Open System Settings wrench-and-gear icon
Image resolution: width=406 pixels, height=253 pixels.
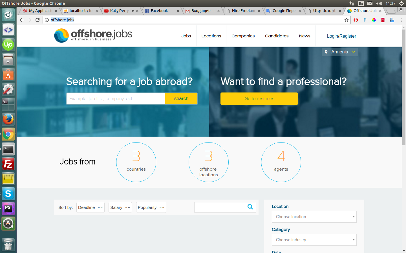click(x=8, y=89)
